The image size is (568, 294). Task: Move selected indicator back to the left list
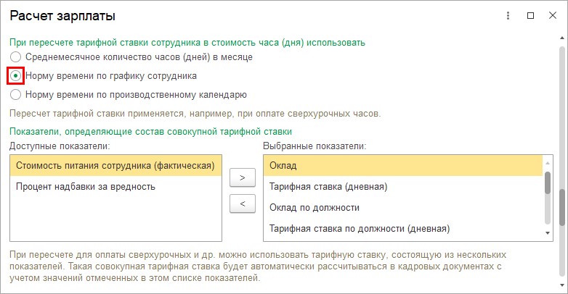[x=241, y=203]
